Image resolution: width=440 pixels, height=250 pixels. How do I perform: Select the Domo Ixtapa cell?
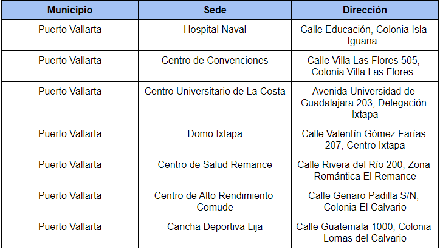coord(215,140)
